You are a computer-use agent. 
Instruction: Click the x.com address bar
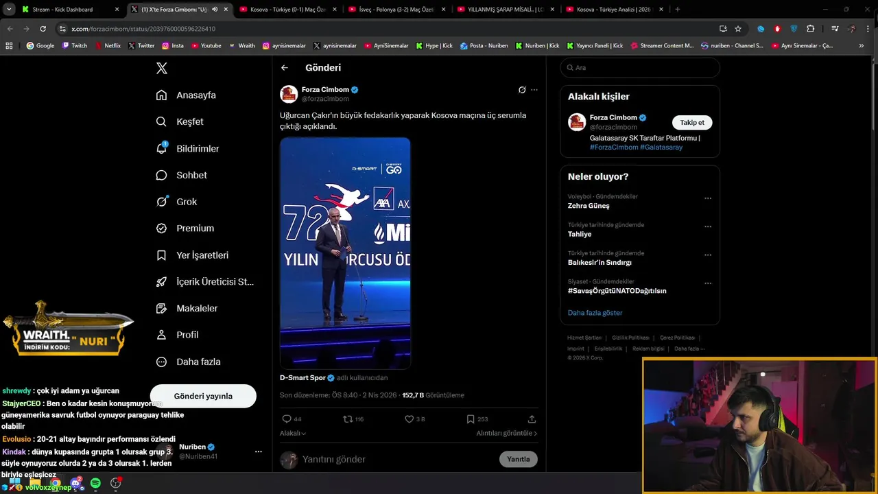coord(384,29)
